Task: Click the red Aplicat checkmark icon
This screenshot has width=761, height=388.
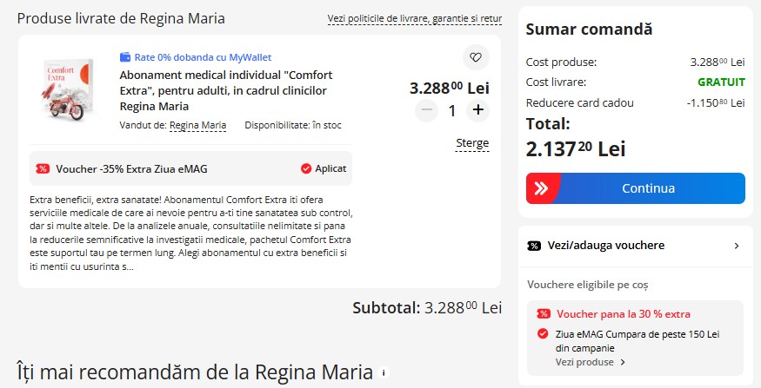Action: pyautogui.click(x=306, y=168)
